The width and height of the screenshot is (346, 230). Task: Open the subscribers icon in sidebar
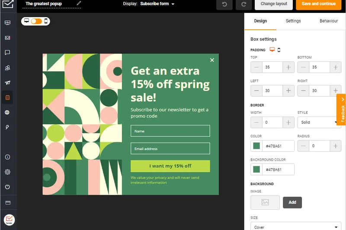coord(7,68)
